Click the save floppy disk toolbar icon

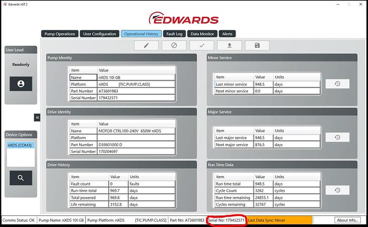pyautogui.click(x=257, y=46)
